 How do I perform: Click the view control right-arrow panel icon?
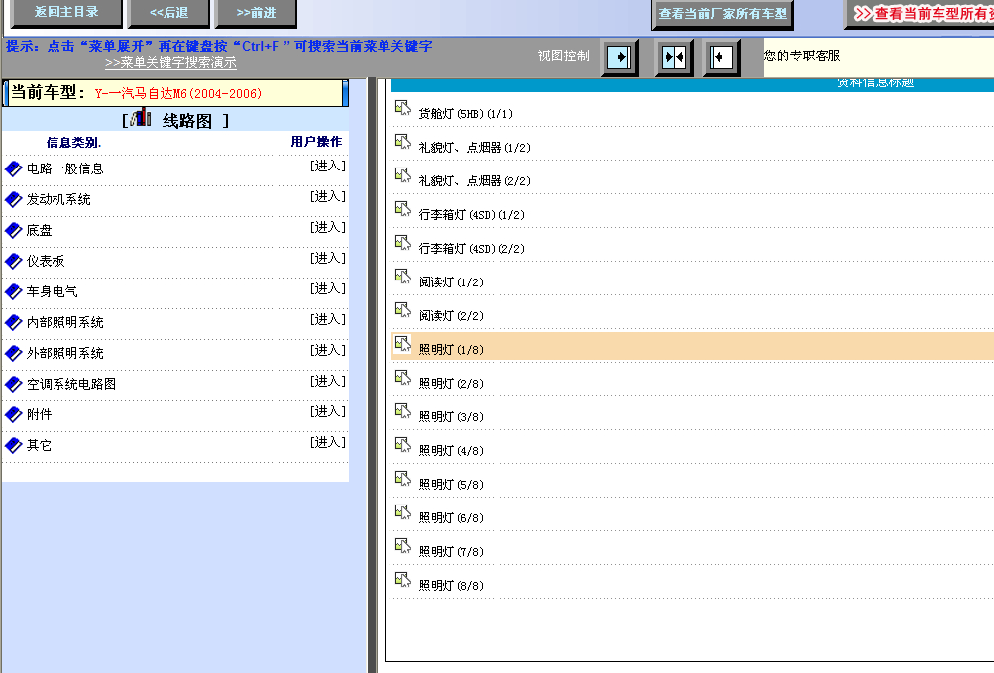(x=619, y=57)
